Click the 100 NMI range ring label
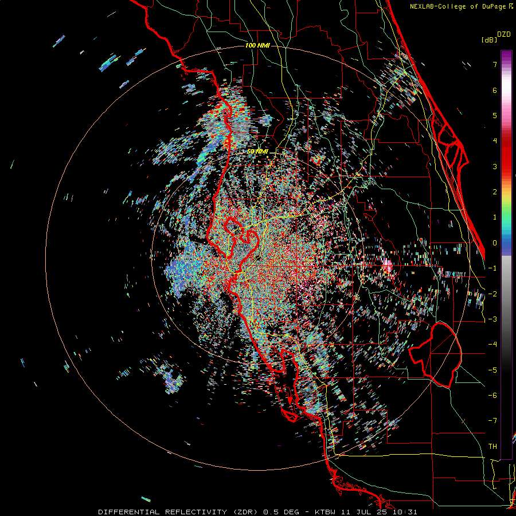 (x=257, y=45)
